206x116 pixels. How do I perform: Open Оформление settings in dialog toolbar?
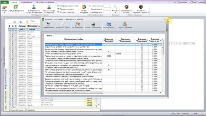pos(49,25)
